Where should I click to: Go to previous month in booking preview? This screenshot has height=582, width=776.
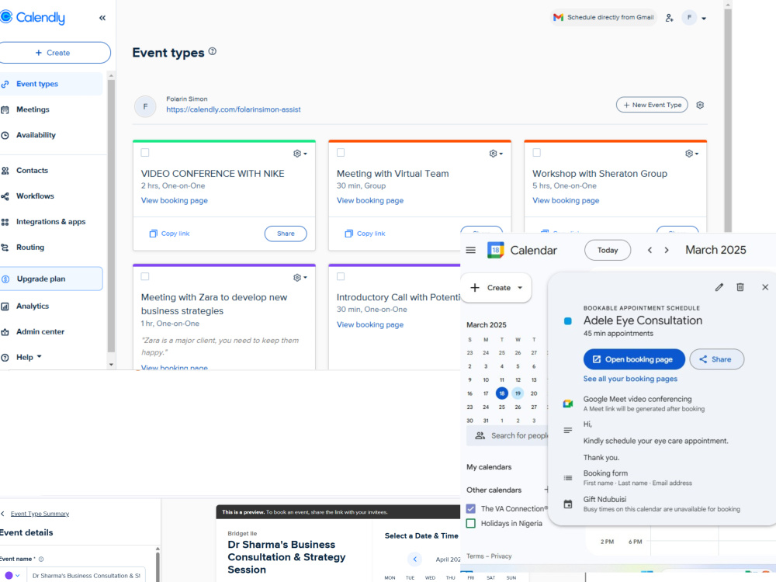point(414,559)
